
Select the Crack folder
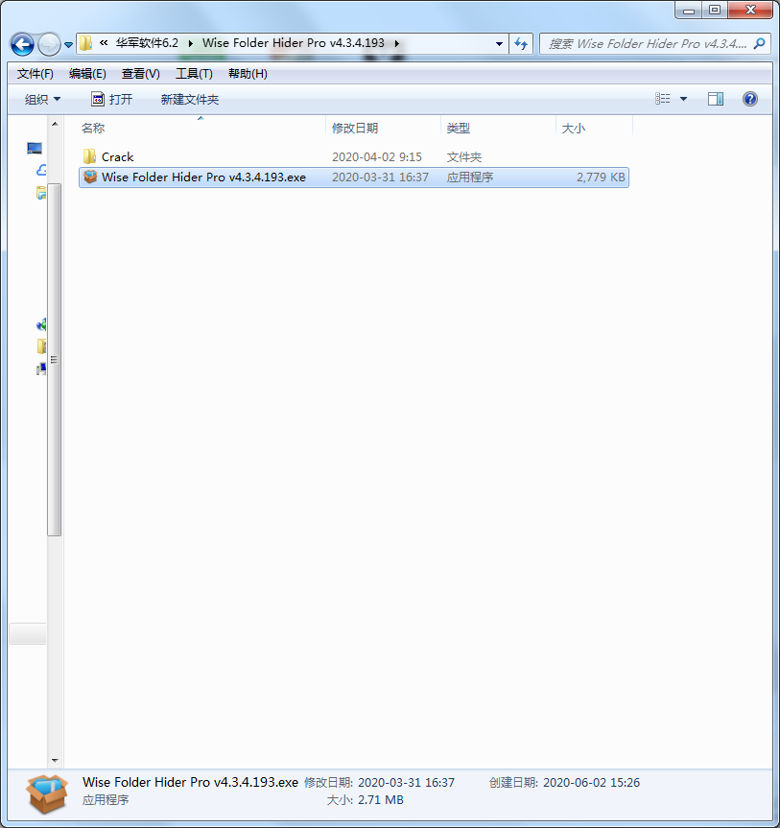tap(354, 156)
